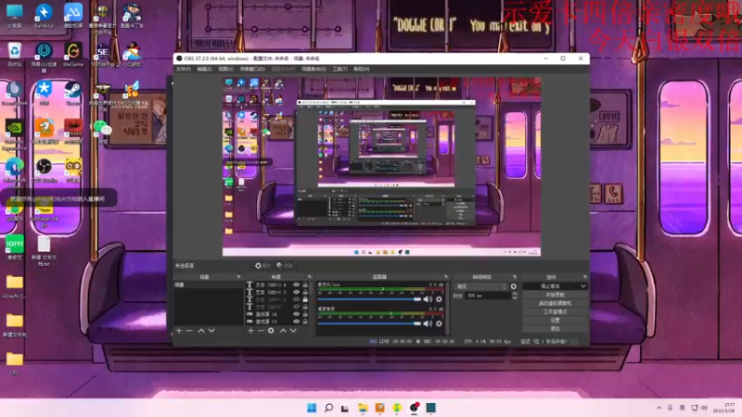Open the WeChat desktop shortcut

102,131
